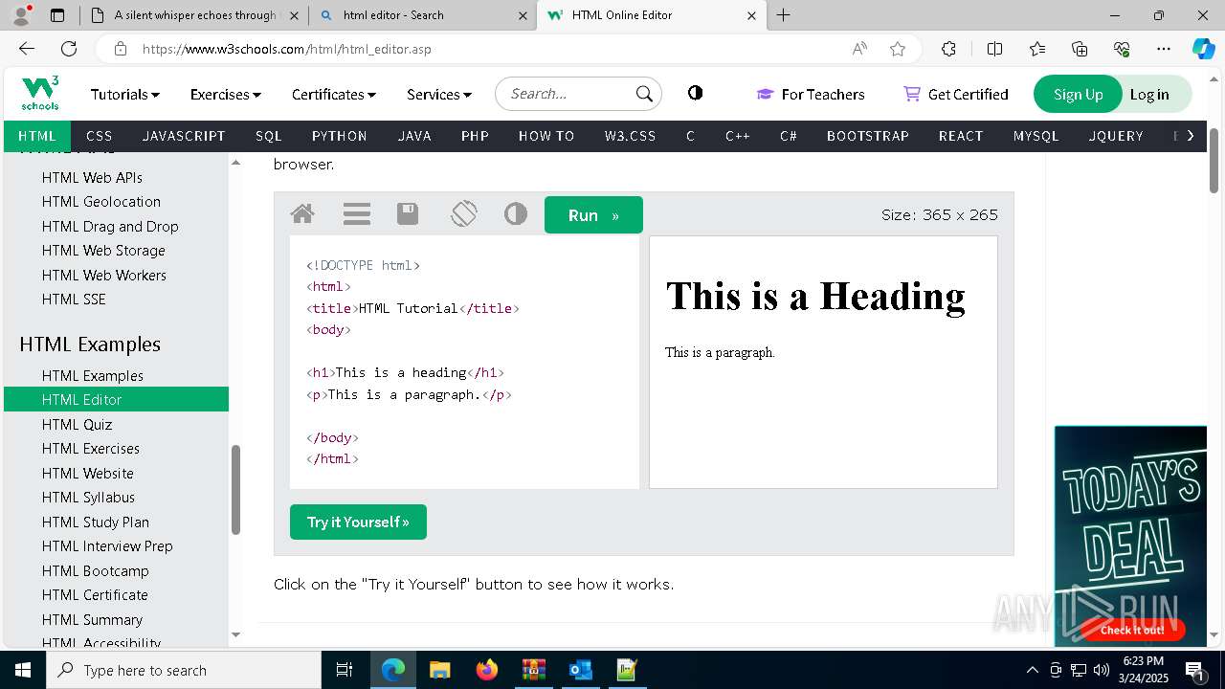The height and width of the screenshot is (689, 1225).
Task: Show hidden system tray icons
Action: pos(1032,670)
